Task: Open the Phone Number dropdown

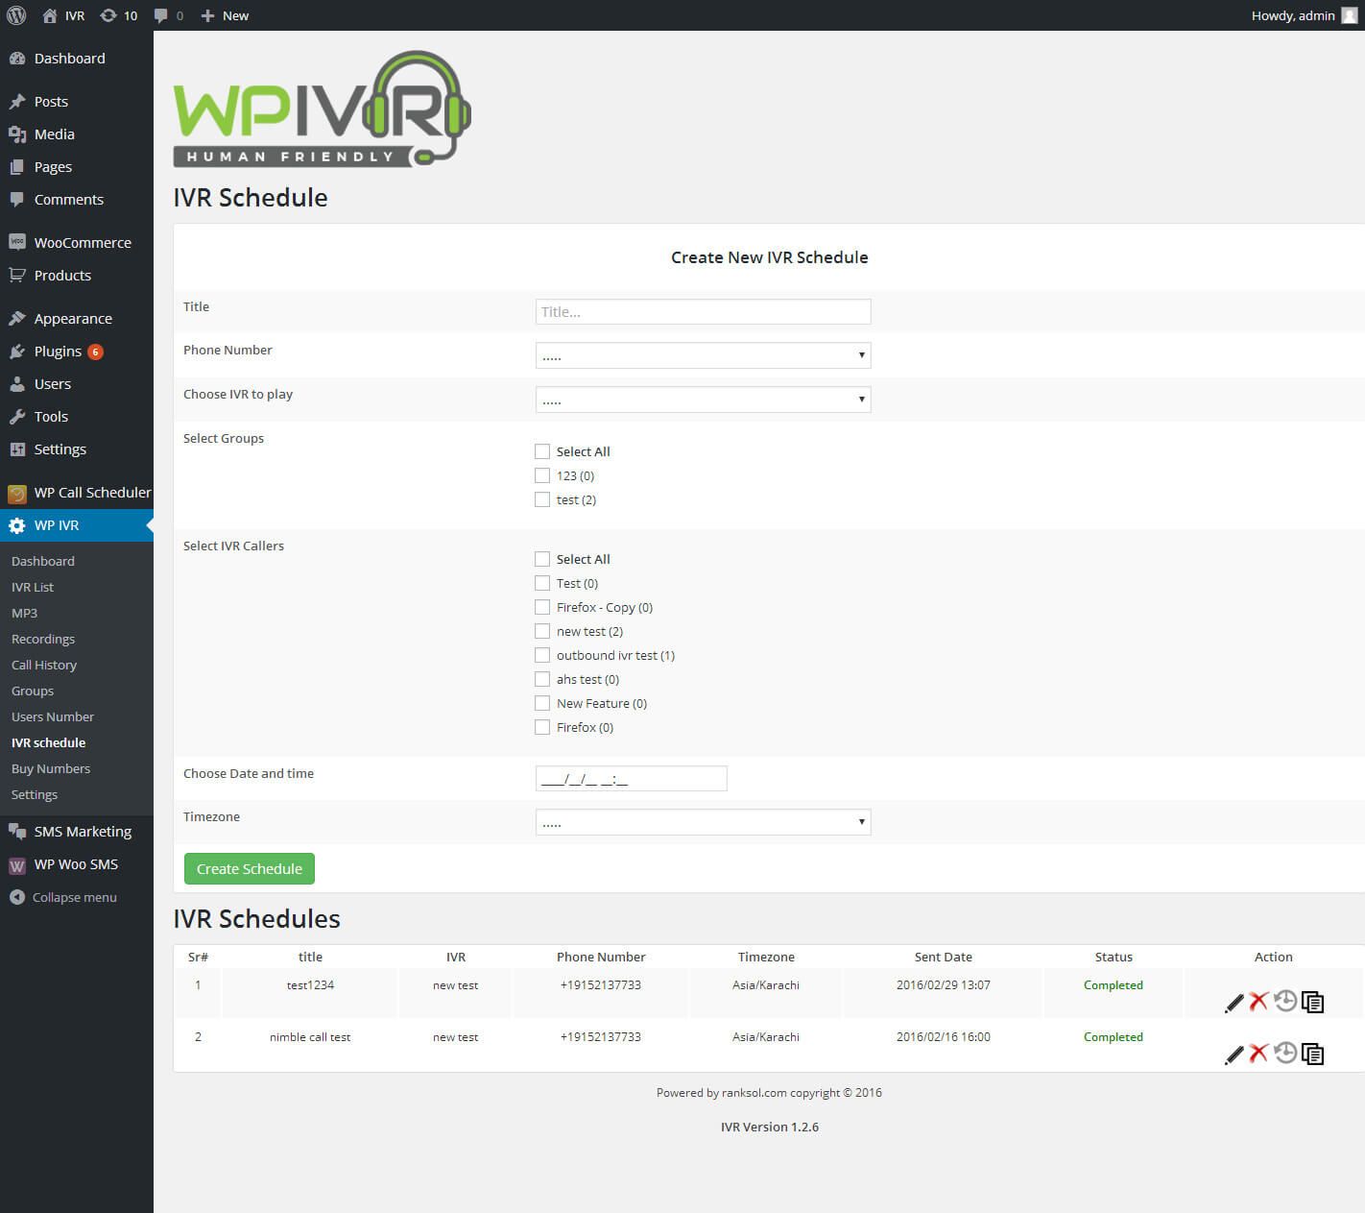Action: [703, 355]
